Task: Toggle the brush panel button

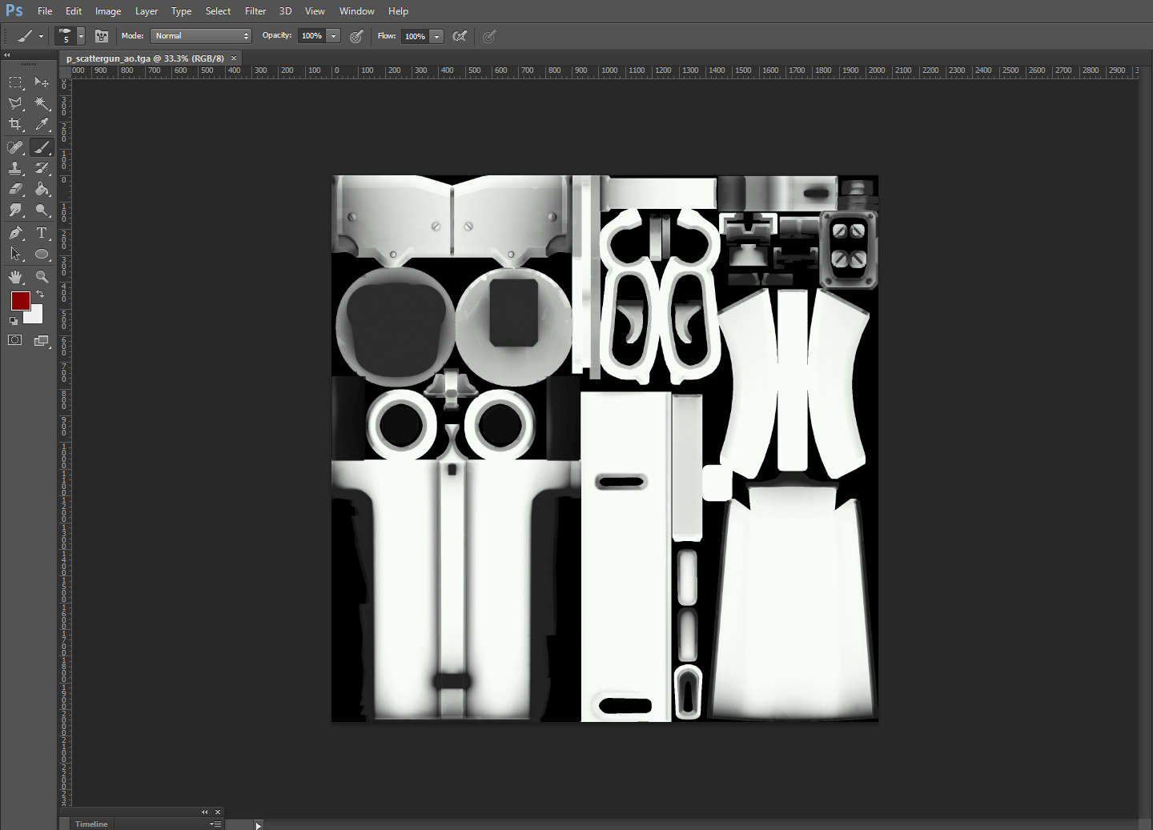Action: pyautogui.click(x=102, y=36)
